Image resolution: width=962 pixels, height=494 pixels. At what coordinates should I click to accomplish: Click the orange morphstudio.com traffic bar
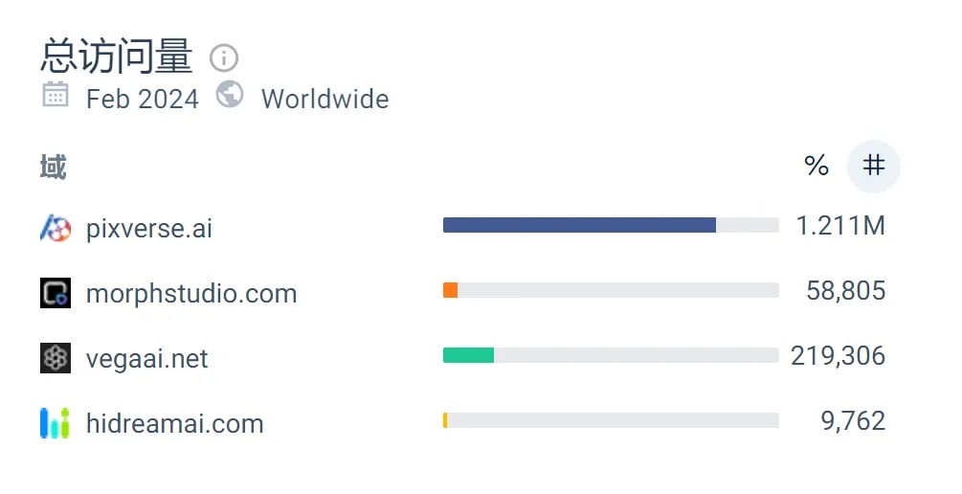[x=450, y=290]
